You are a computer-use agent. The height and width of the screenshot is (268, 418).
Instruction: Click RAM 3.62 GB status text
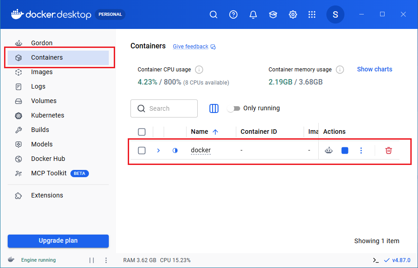[x=139, y=260]
